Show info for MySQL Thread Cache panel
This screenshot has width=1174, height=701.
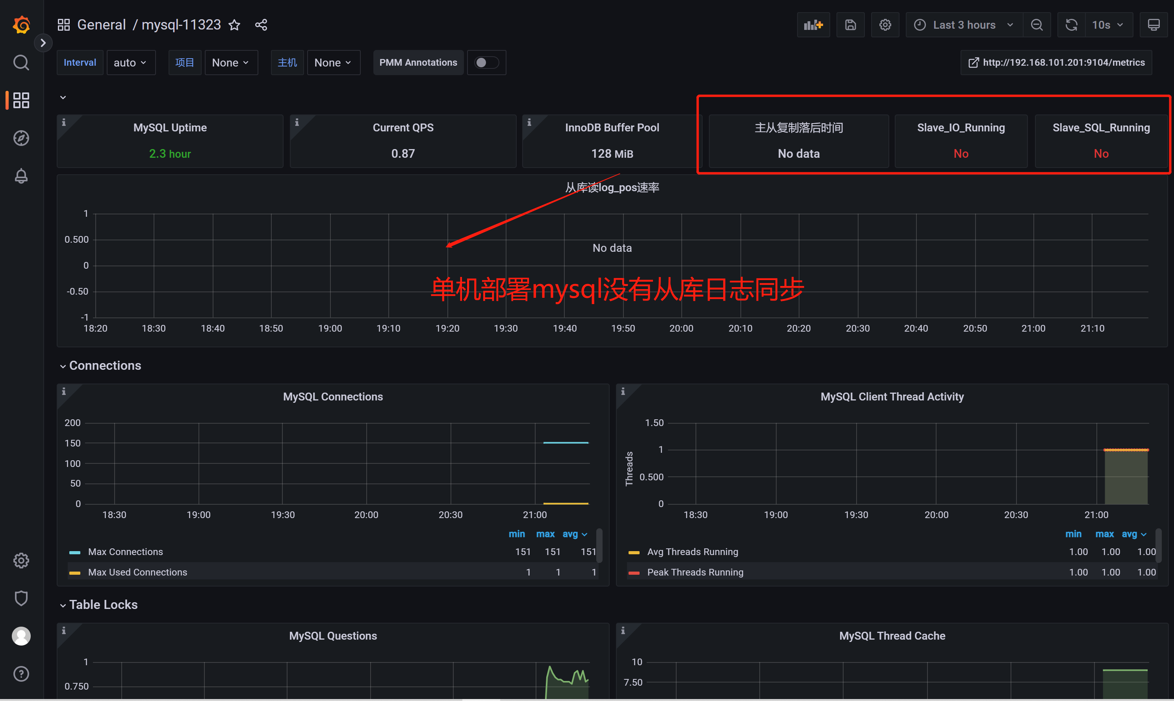[623, 631]
